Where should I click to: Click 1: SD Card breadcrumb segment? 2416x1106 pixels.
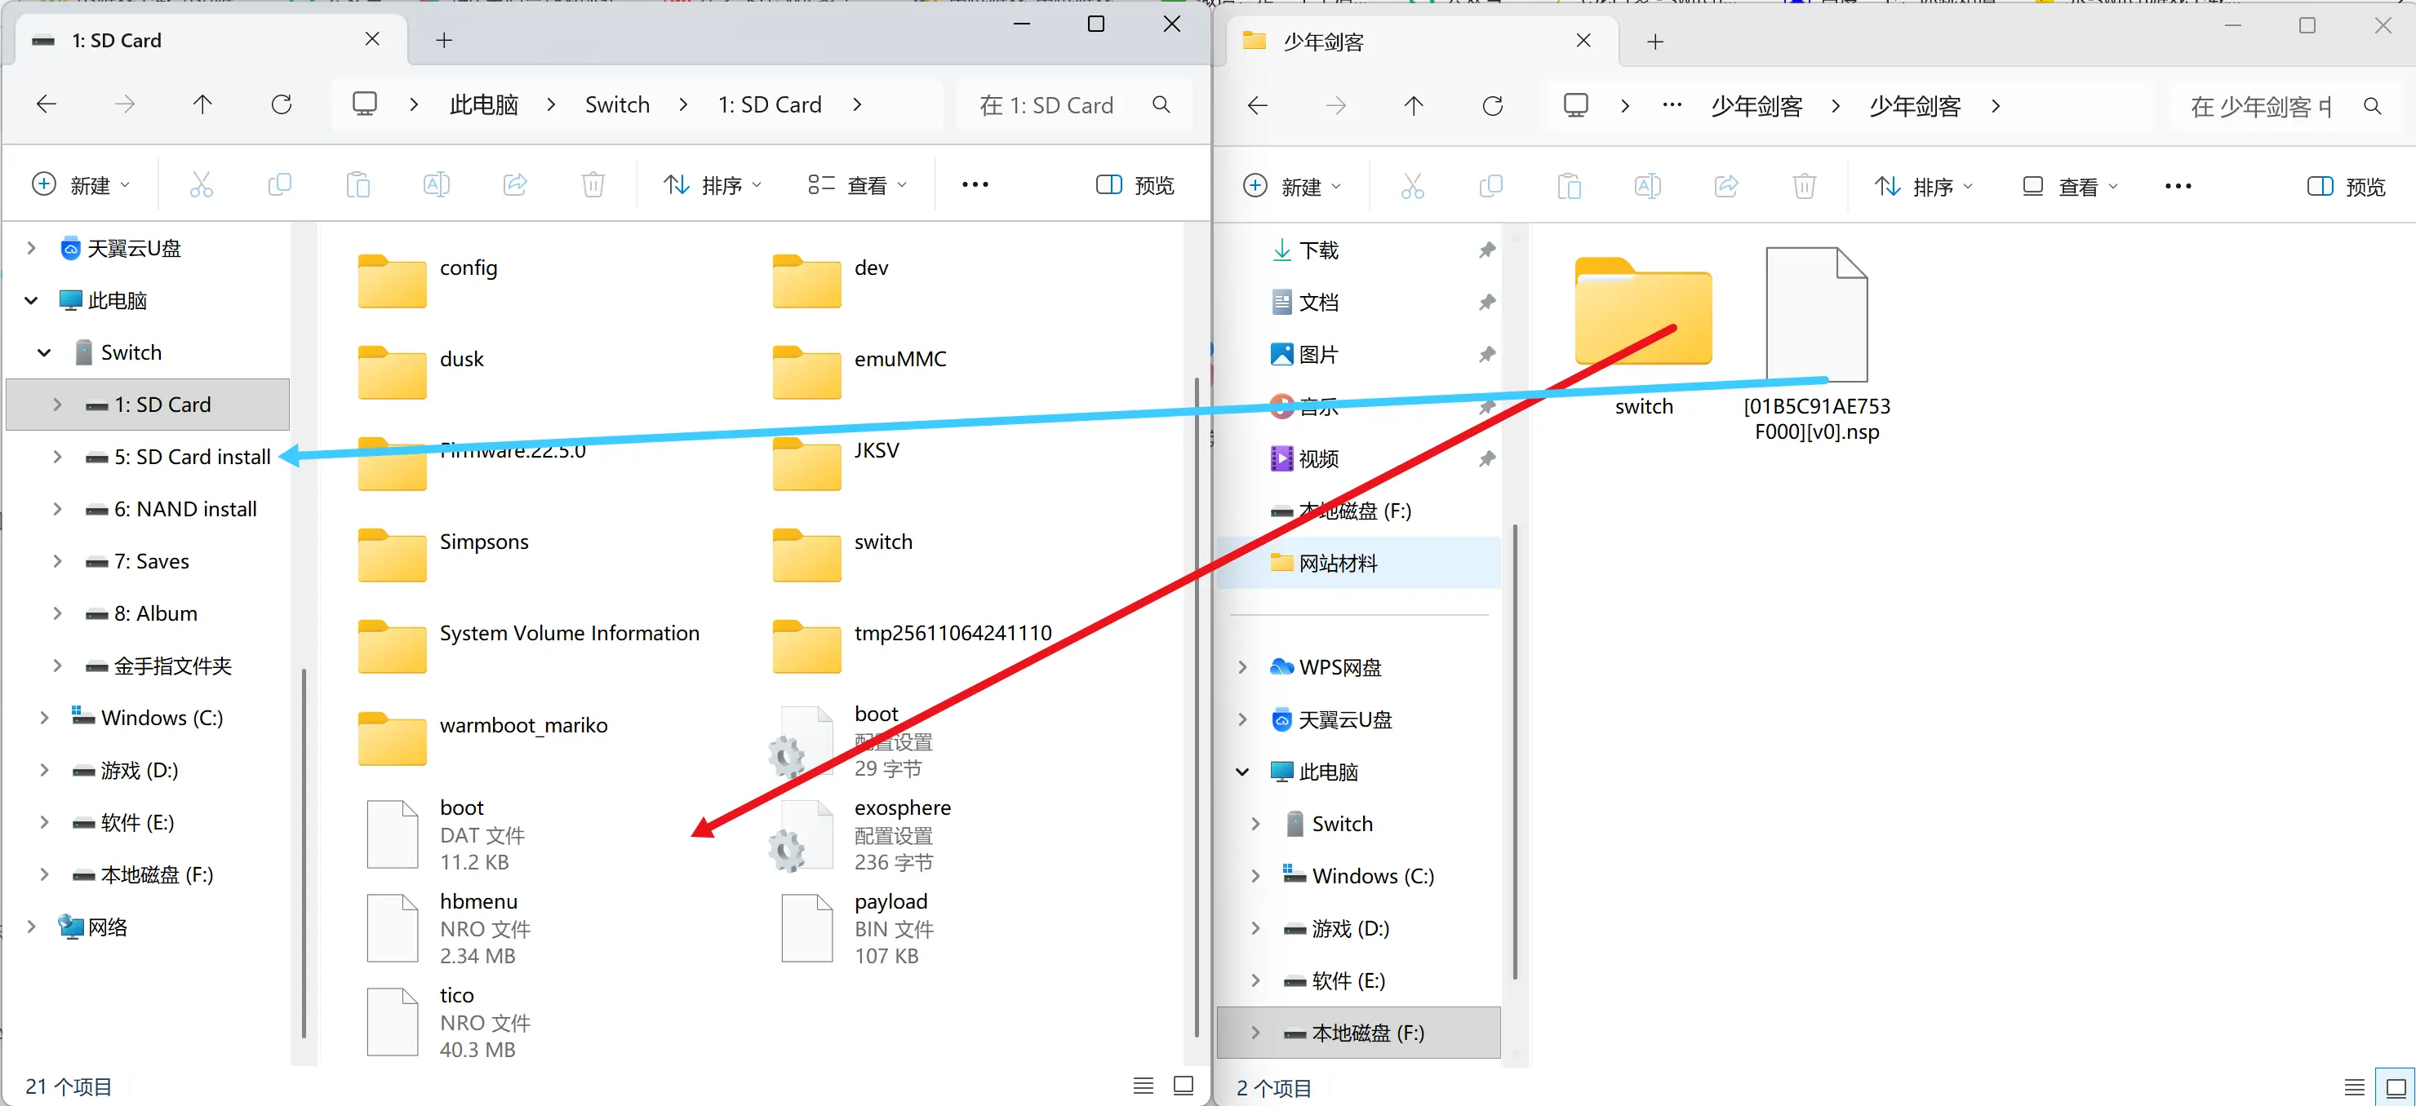(770, 104)
